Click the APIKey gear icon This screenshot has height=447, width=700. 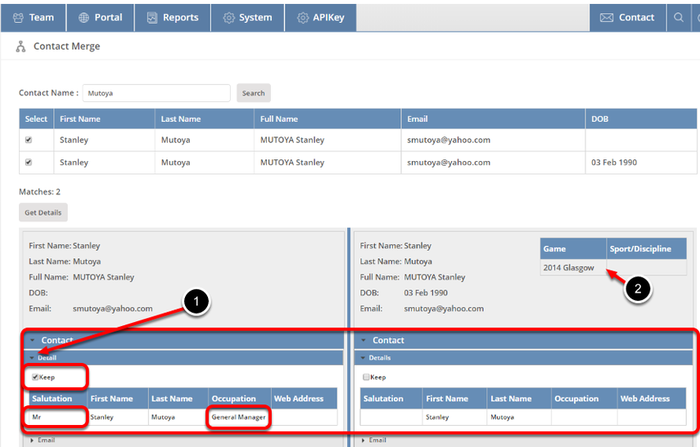303,18
